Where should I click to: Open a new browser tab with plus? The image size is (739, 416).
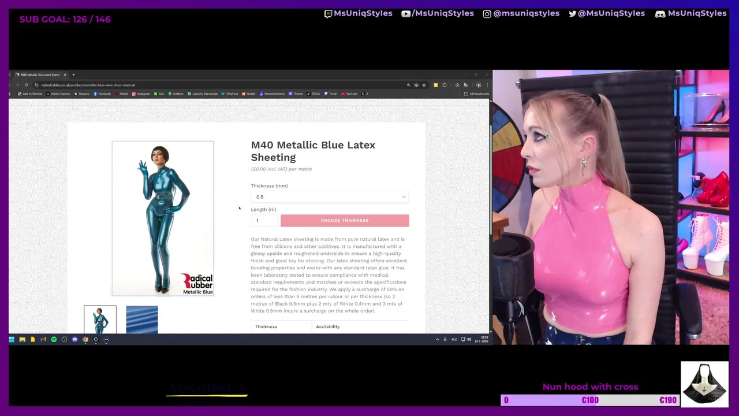73,75
